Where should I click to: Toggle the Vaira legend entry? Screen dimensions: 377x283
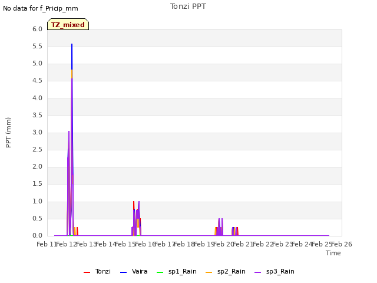(x=134, y=271)
